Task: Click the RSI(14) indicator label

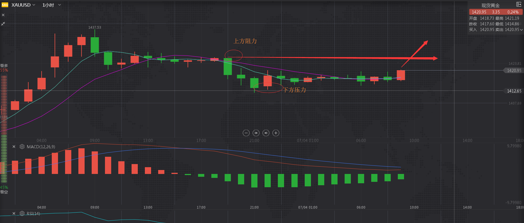Action: click(33, 213)
